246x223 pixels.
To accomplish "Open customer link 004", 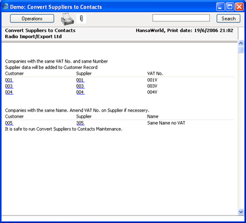I will point(9,92).
